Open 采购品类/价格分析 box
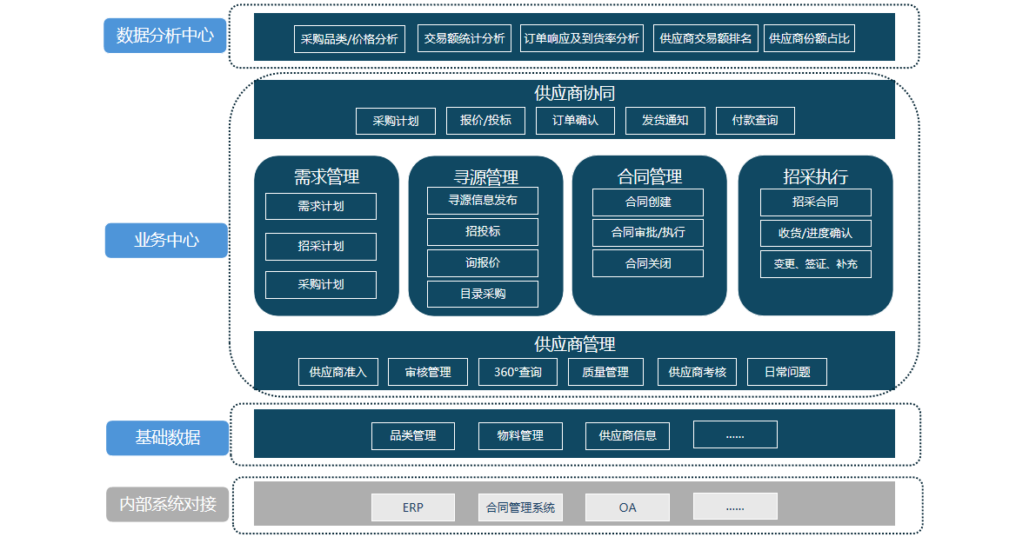 tap(349, 39)
